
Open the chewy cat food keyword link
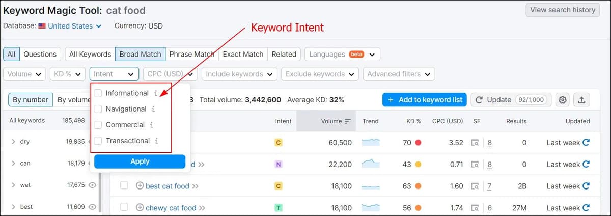pyautogui.click(x=171, y=208)
